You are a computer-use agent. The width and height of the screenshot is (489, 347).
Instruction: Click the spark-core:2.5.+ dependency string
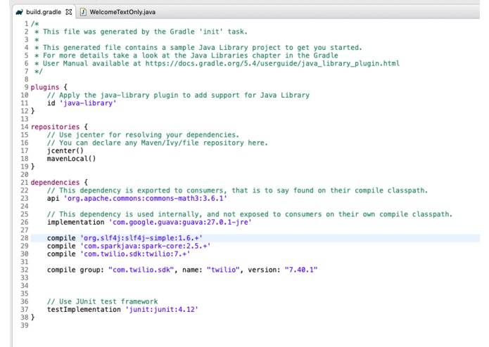pos(146,246)
